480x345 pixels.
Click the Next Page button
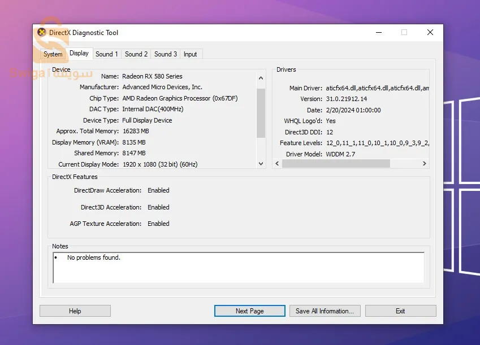tap(249, 311)
